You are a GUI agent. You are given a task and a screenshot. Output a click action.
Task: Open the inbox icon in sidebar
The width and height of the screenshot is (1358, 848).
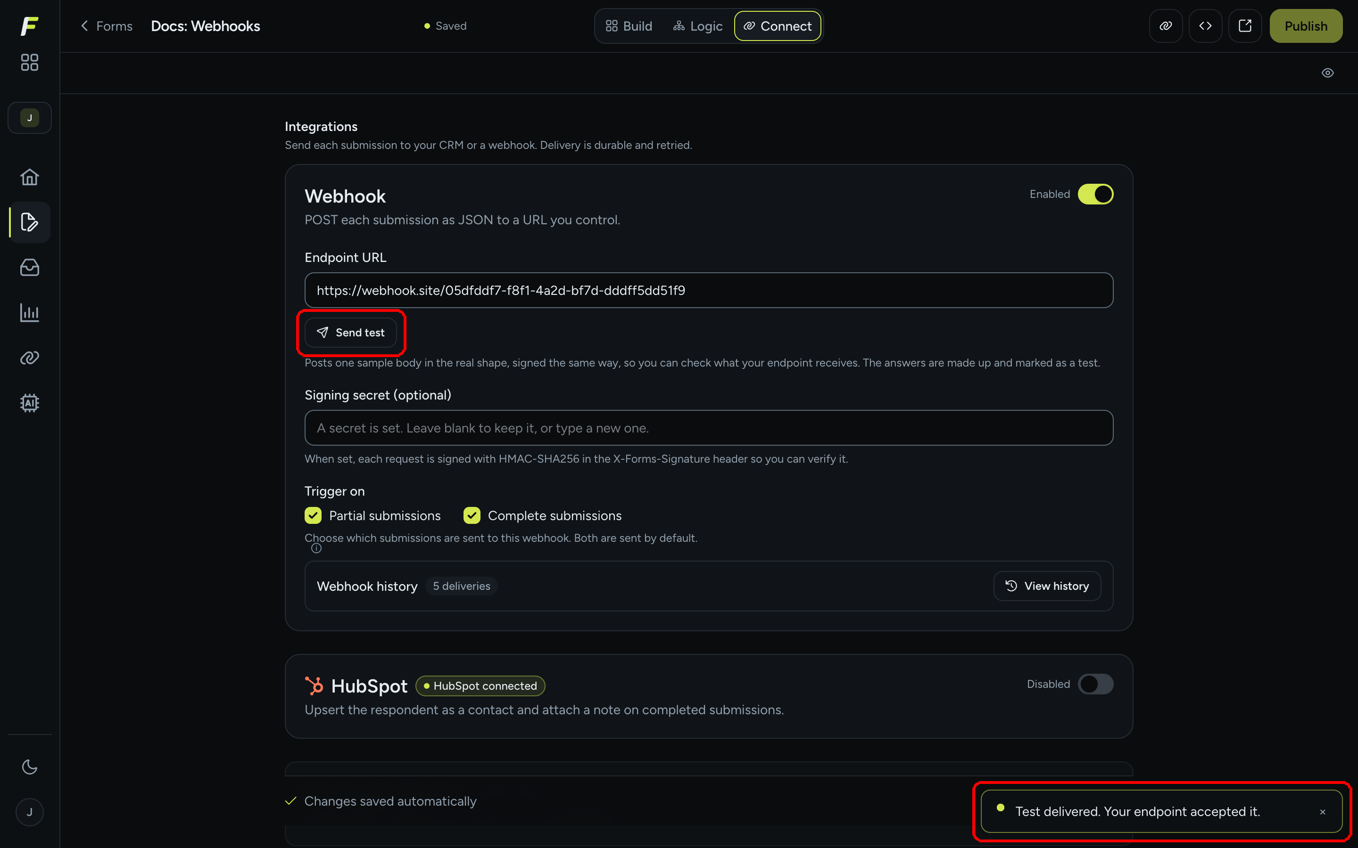pos(29,268)
